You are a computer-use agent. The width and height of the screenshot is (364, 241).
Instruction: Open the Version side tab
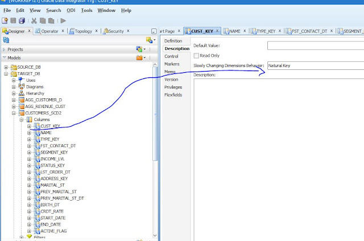(x=171, y=80)
